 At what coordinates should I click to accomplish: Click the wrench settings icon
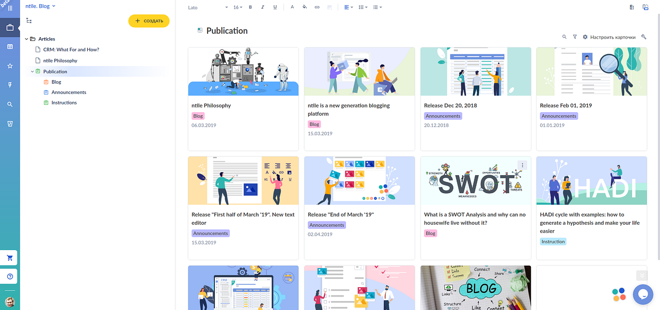[643, 37]
